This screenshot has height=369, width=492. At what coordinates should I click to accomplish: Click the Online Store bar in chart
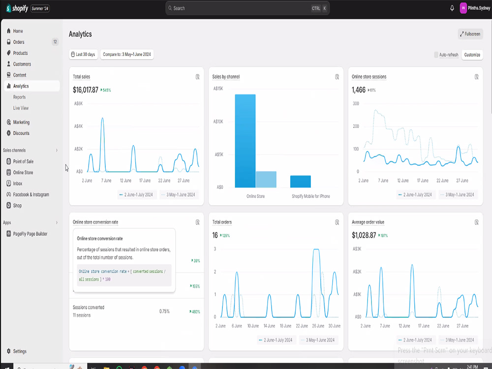(x=245, y=141)
